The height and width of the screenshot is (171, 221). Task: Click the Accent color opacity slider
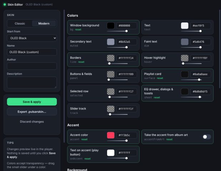pyautogui.click(x=117, y=141)
